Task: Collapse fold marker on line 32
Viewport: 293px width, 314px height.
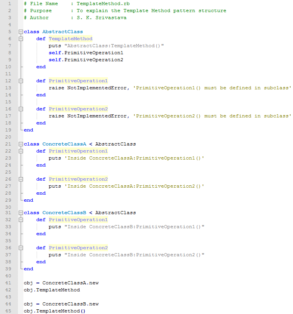Action: coord(21,220)
